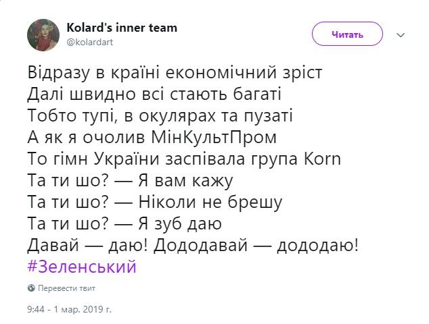Click the phrase Ніколи не брешу
This screenshot has width=429, height=324.
pyautogui.click(x=210, y=202)
